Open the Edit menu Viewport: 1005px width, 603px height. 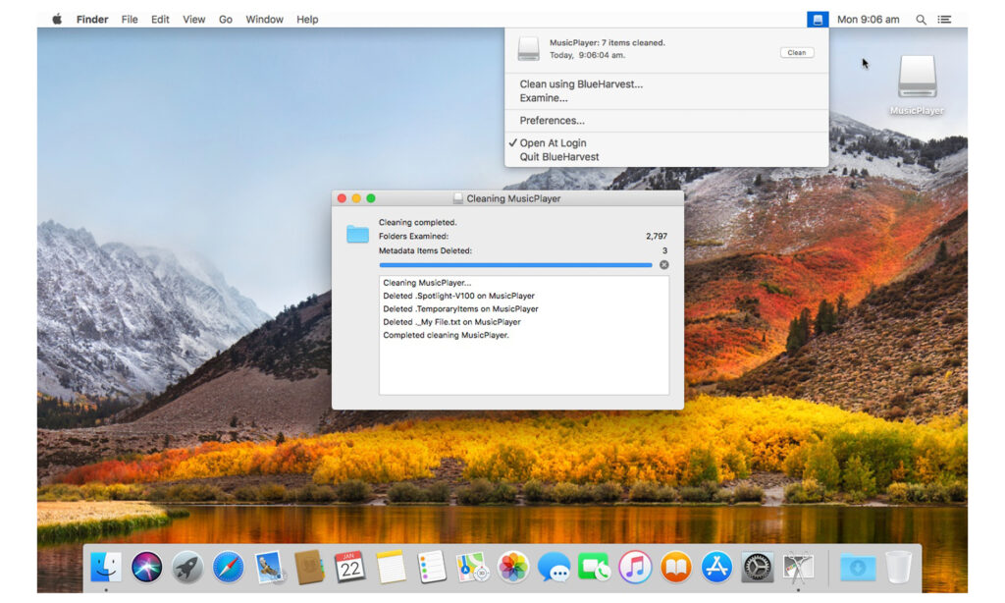[160, 20]
